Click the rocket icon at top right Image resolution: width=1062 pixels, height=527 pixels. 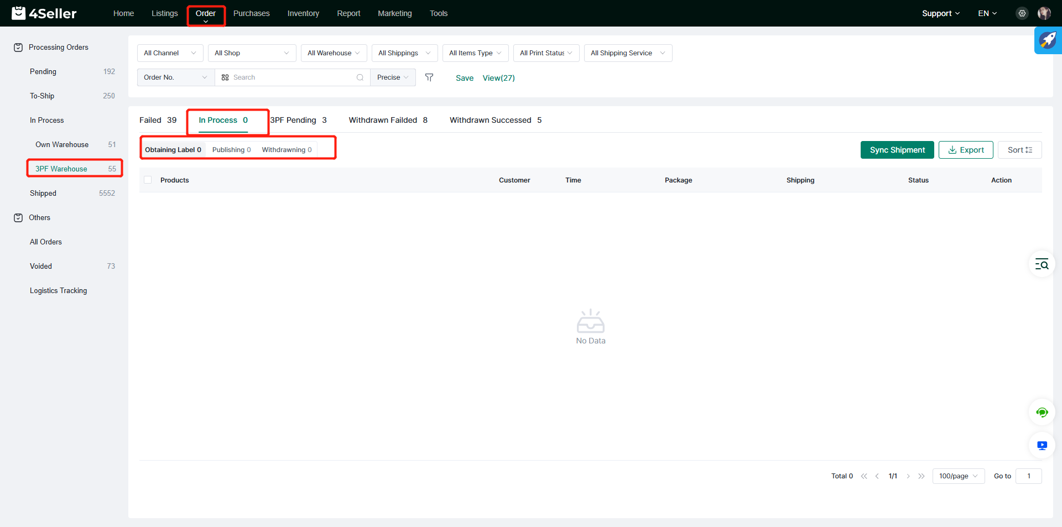point(1048,40)
